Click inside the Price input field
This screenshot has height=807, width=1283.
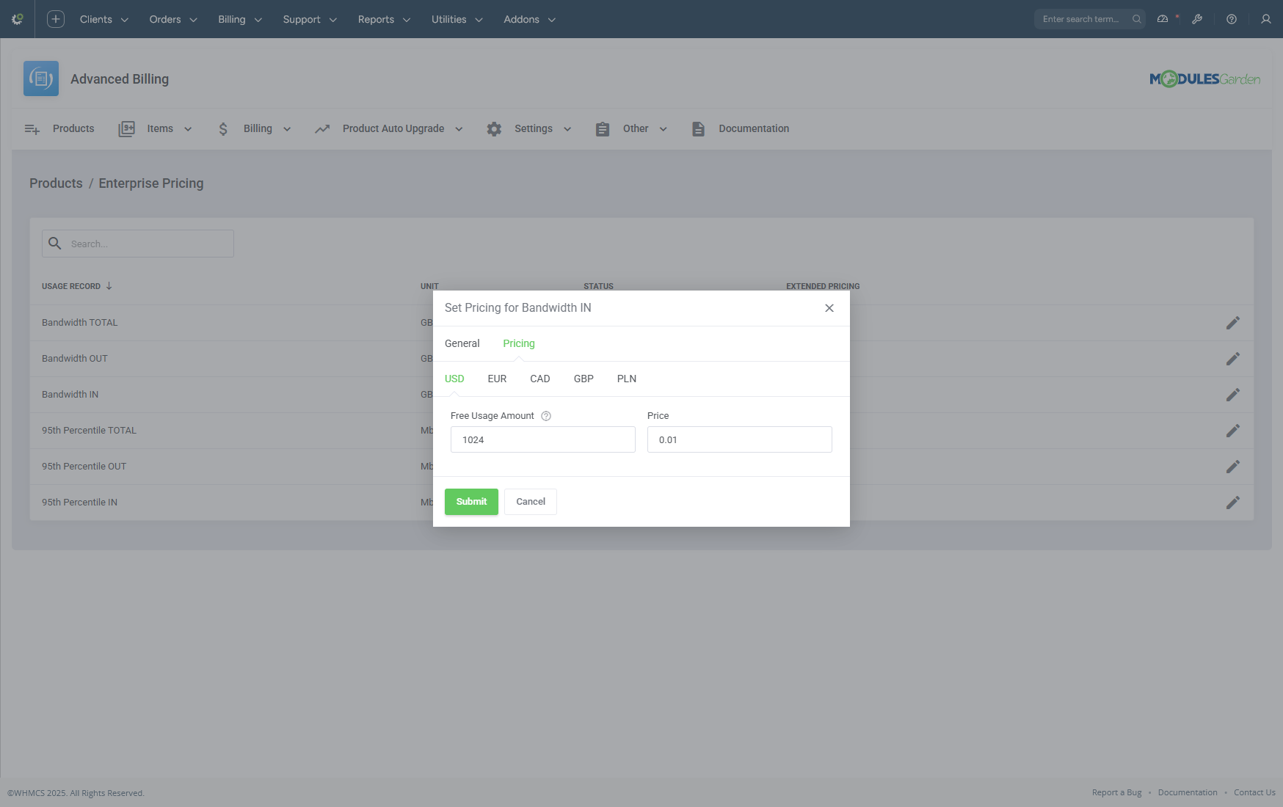pyautogui.click(x=738, y=439)
